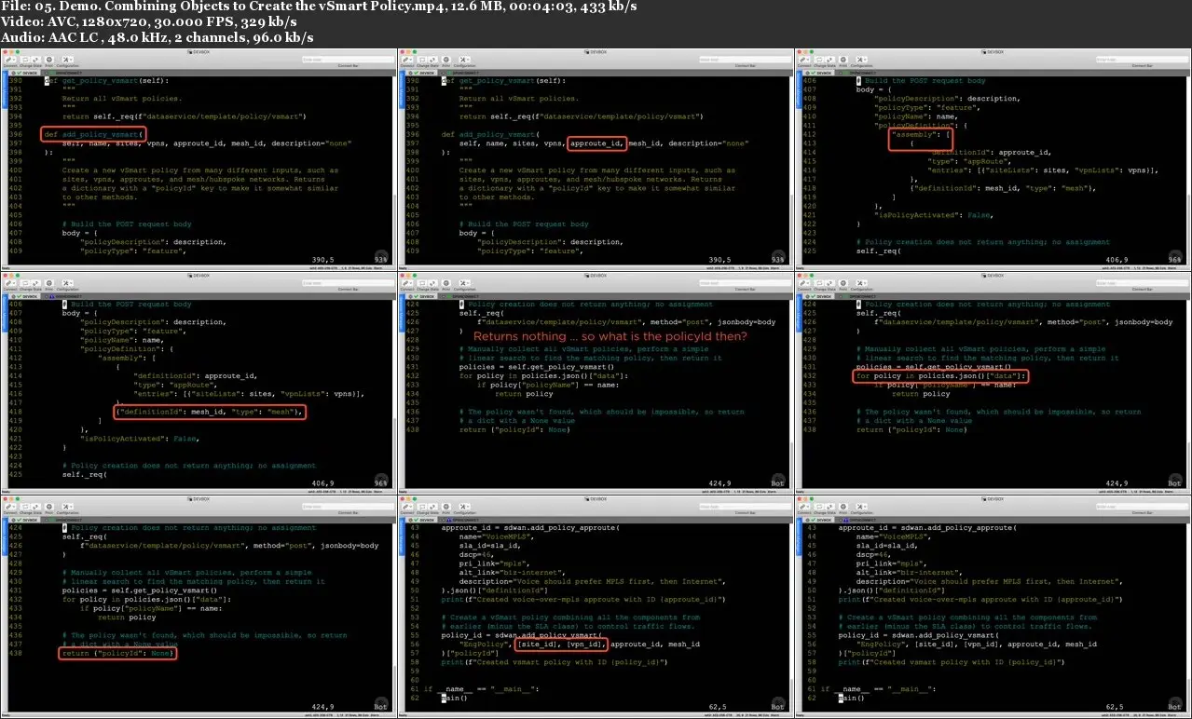Open the frame highlighting 'for policy in policies'
The height and width of the screenshot is (719, 1192).
pyautogui.click(x=993, y=382)
